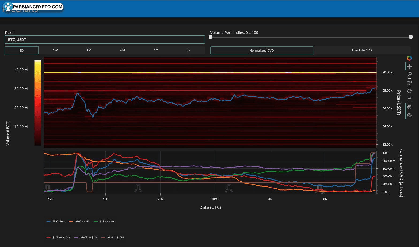This screenshot has height=247, width=419.
Task: Save the chart as image
Action: point(409,99)
